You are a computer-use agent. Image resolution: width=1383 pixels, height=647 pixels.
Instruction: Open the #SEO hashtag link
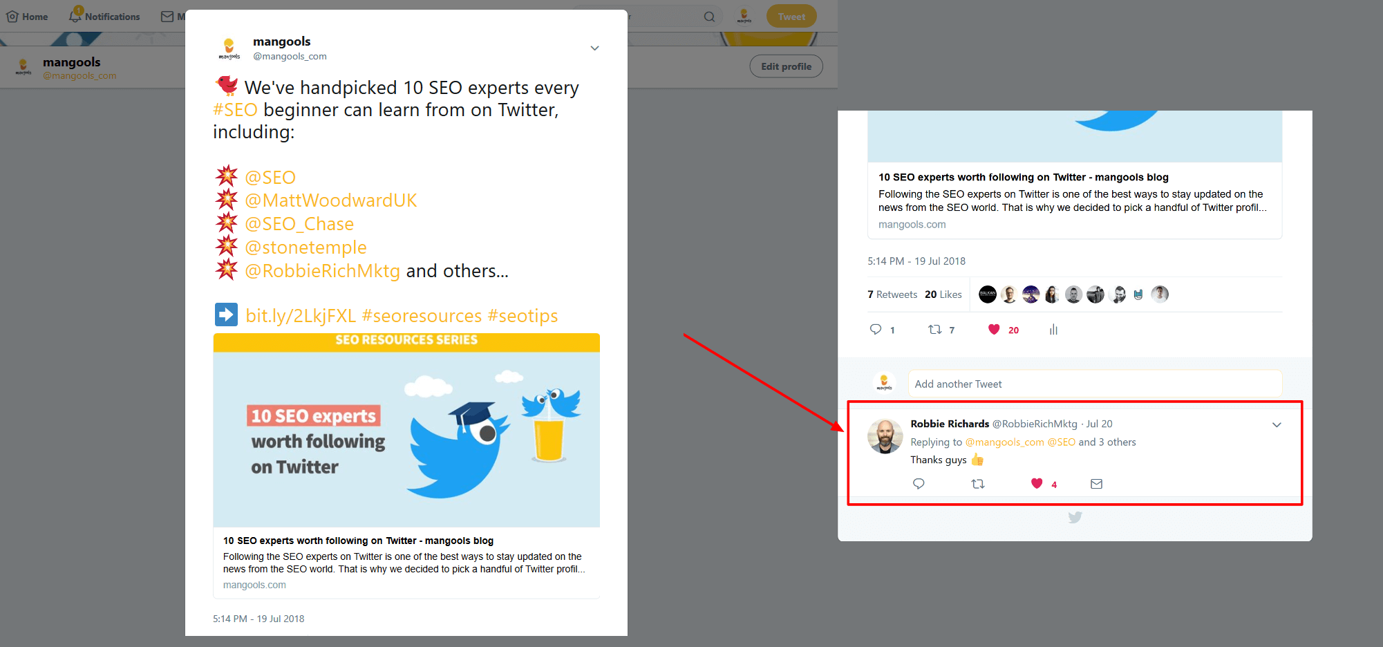[x=235, y=110]
